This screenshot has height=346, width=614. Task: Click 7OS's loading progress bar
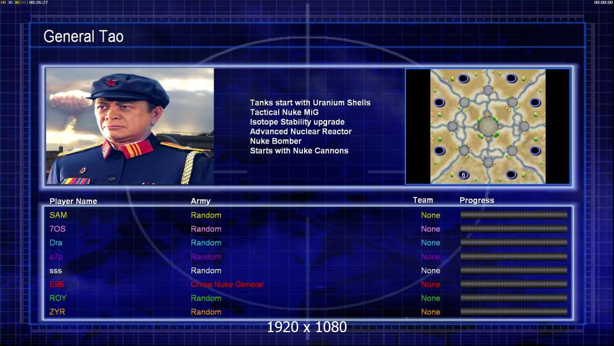[x=514, y=228]
